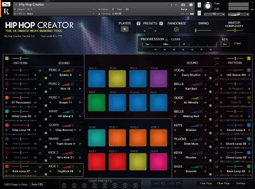Open the Output st.1 menu

[55, 9]
